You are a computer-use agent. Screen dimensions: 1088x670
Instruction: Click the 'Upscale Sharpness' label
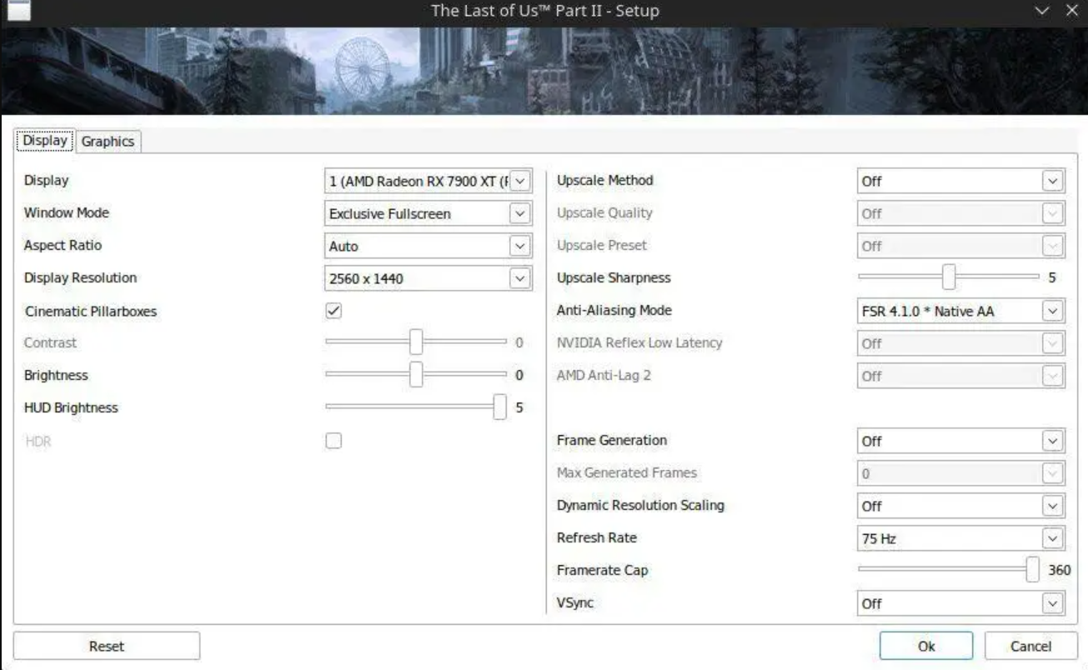pos(614,277)
